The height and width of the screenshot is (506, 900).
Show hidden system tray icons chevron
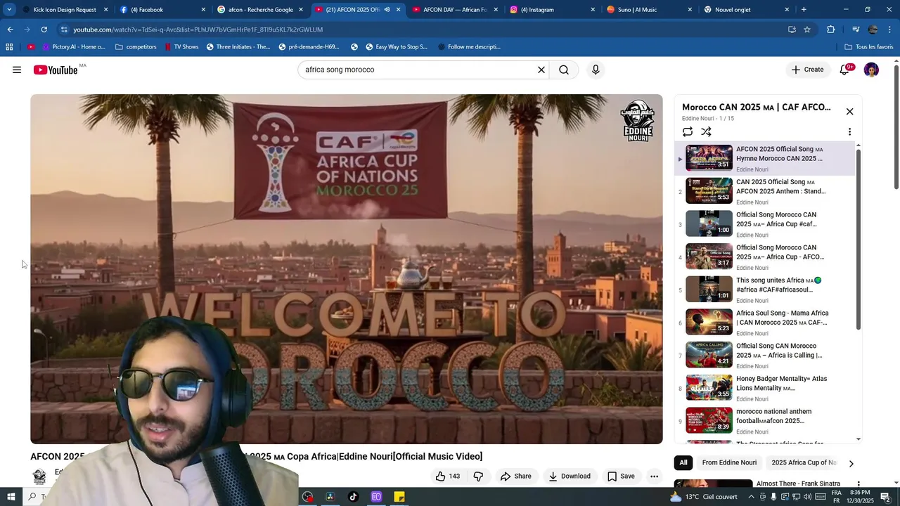tap(751, 497)
